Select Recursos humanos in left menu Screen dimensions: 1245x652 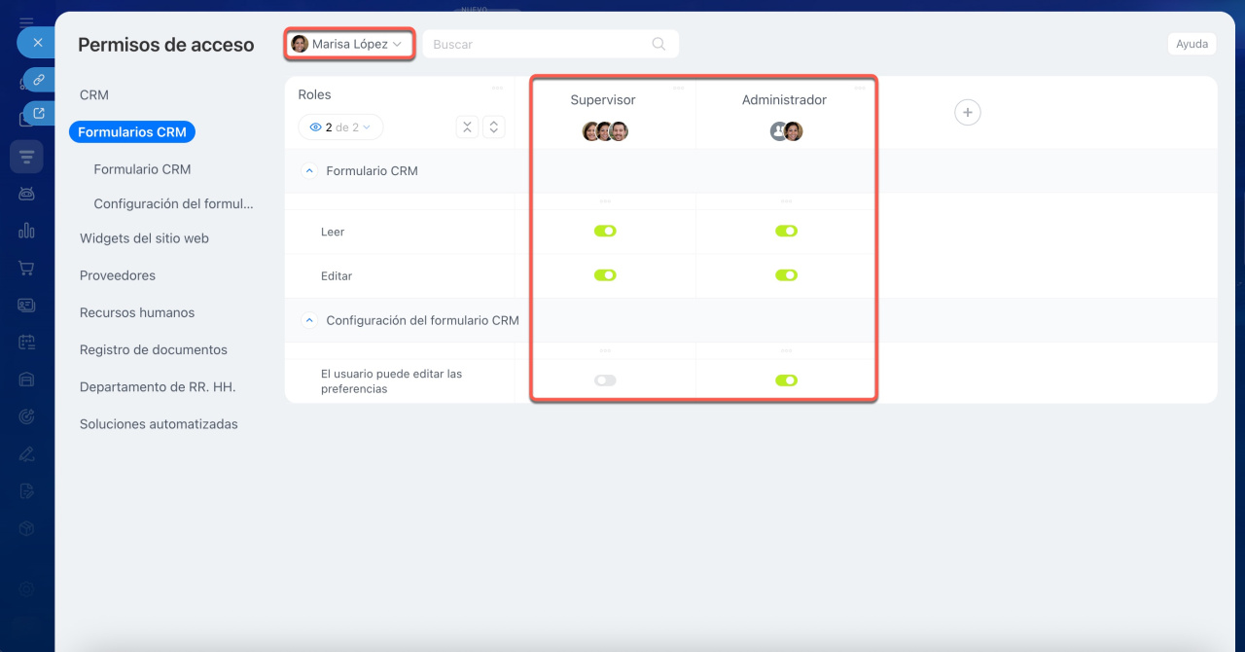137,312
